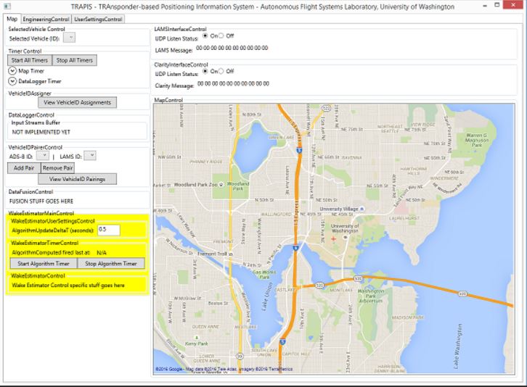The height and width of the screenshot is (387, 527).
Task: Click the 520 route shield near Montlake
Action: pyautogui.click(x=319, y=286)
